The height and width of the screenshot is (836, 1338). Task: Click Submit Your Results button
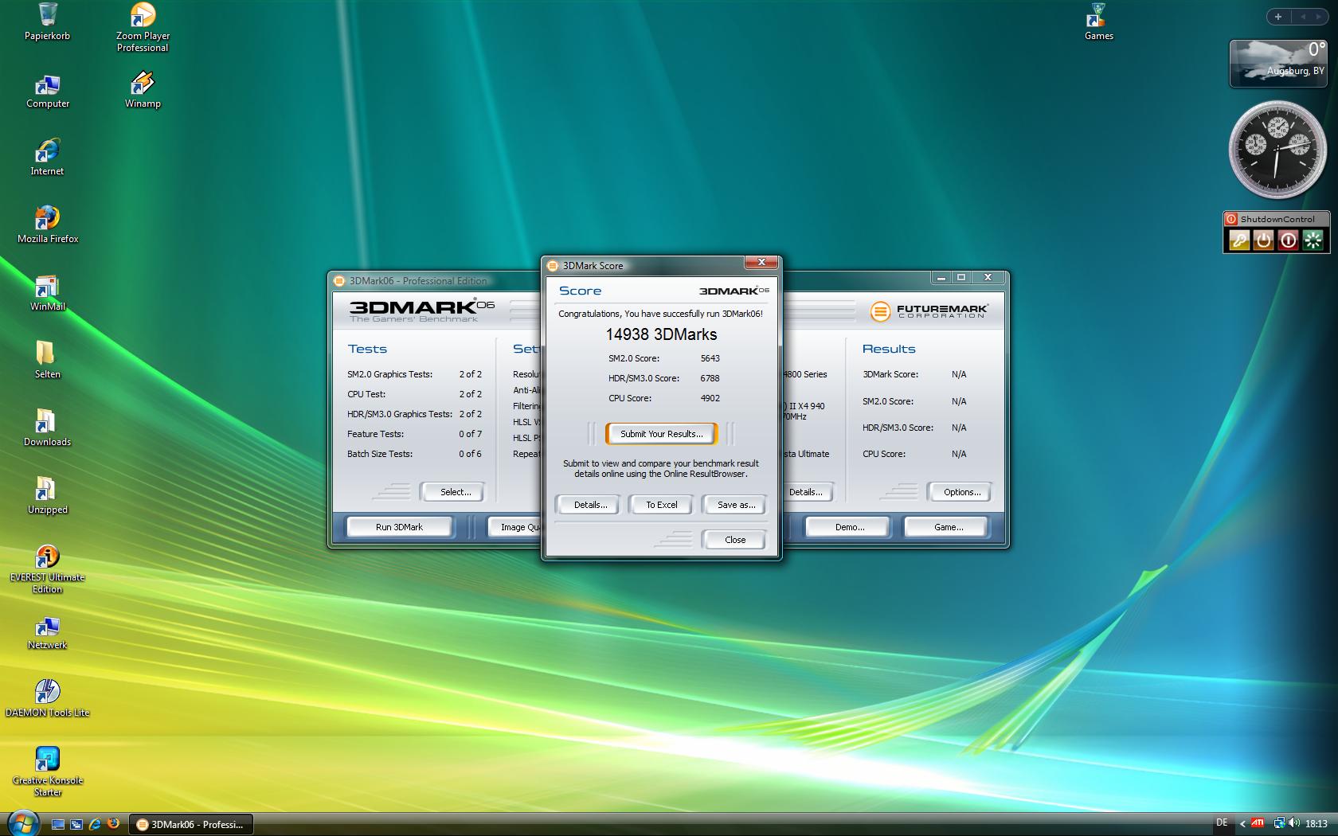pyautogui.click(x=661, y=434)
